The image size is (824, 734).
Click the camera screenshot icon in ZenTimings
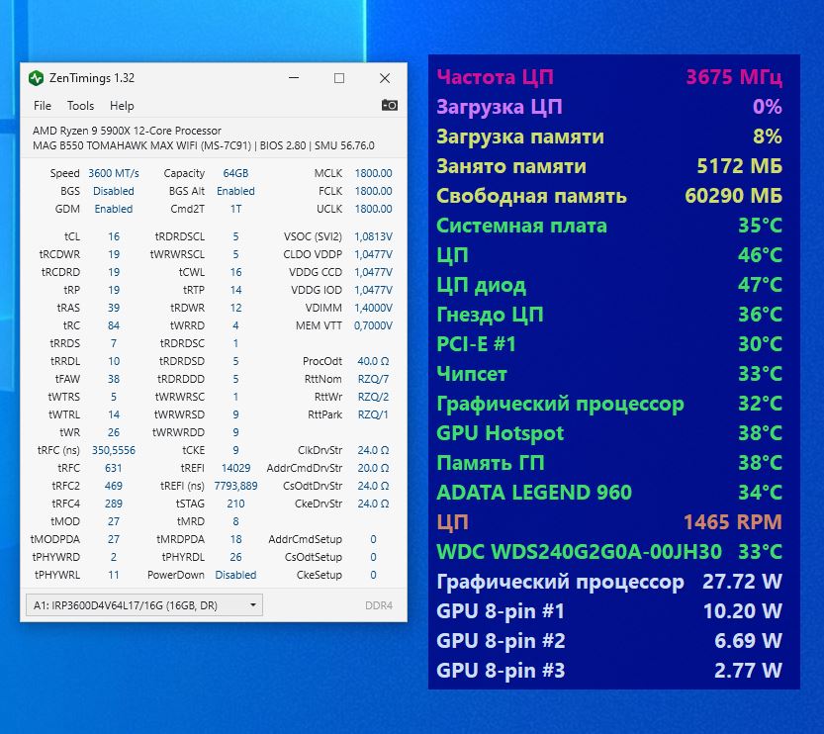click(390, 105)
